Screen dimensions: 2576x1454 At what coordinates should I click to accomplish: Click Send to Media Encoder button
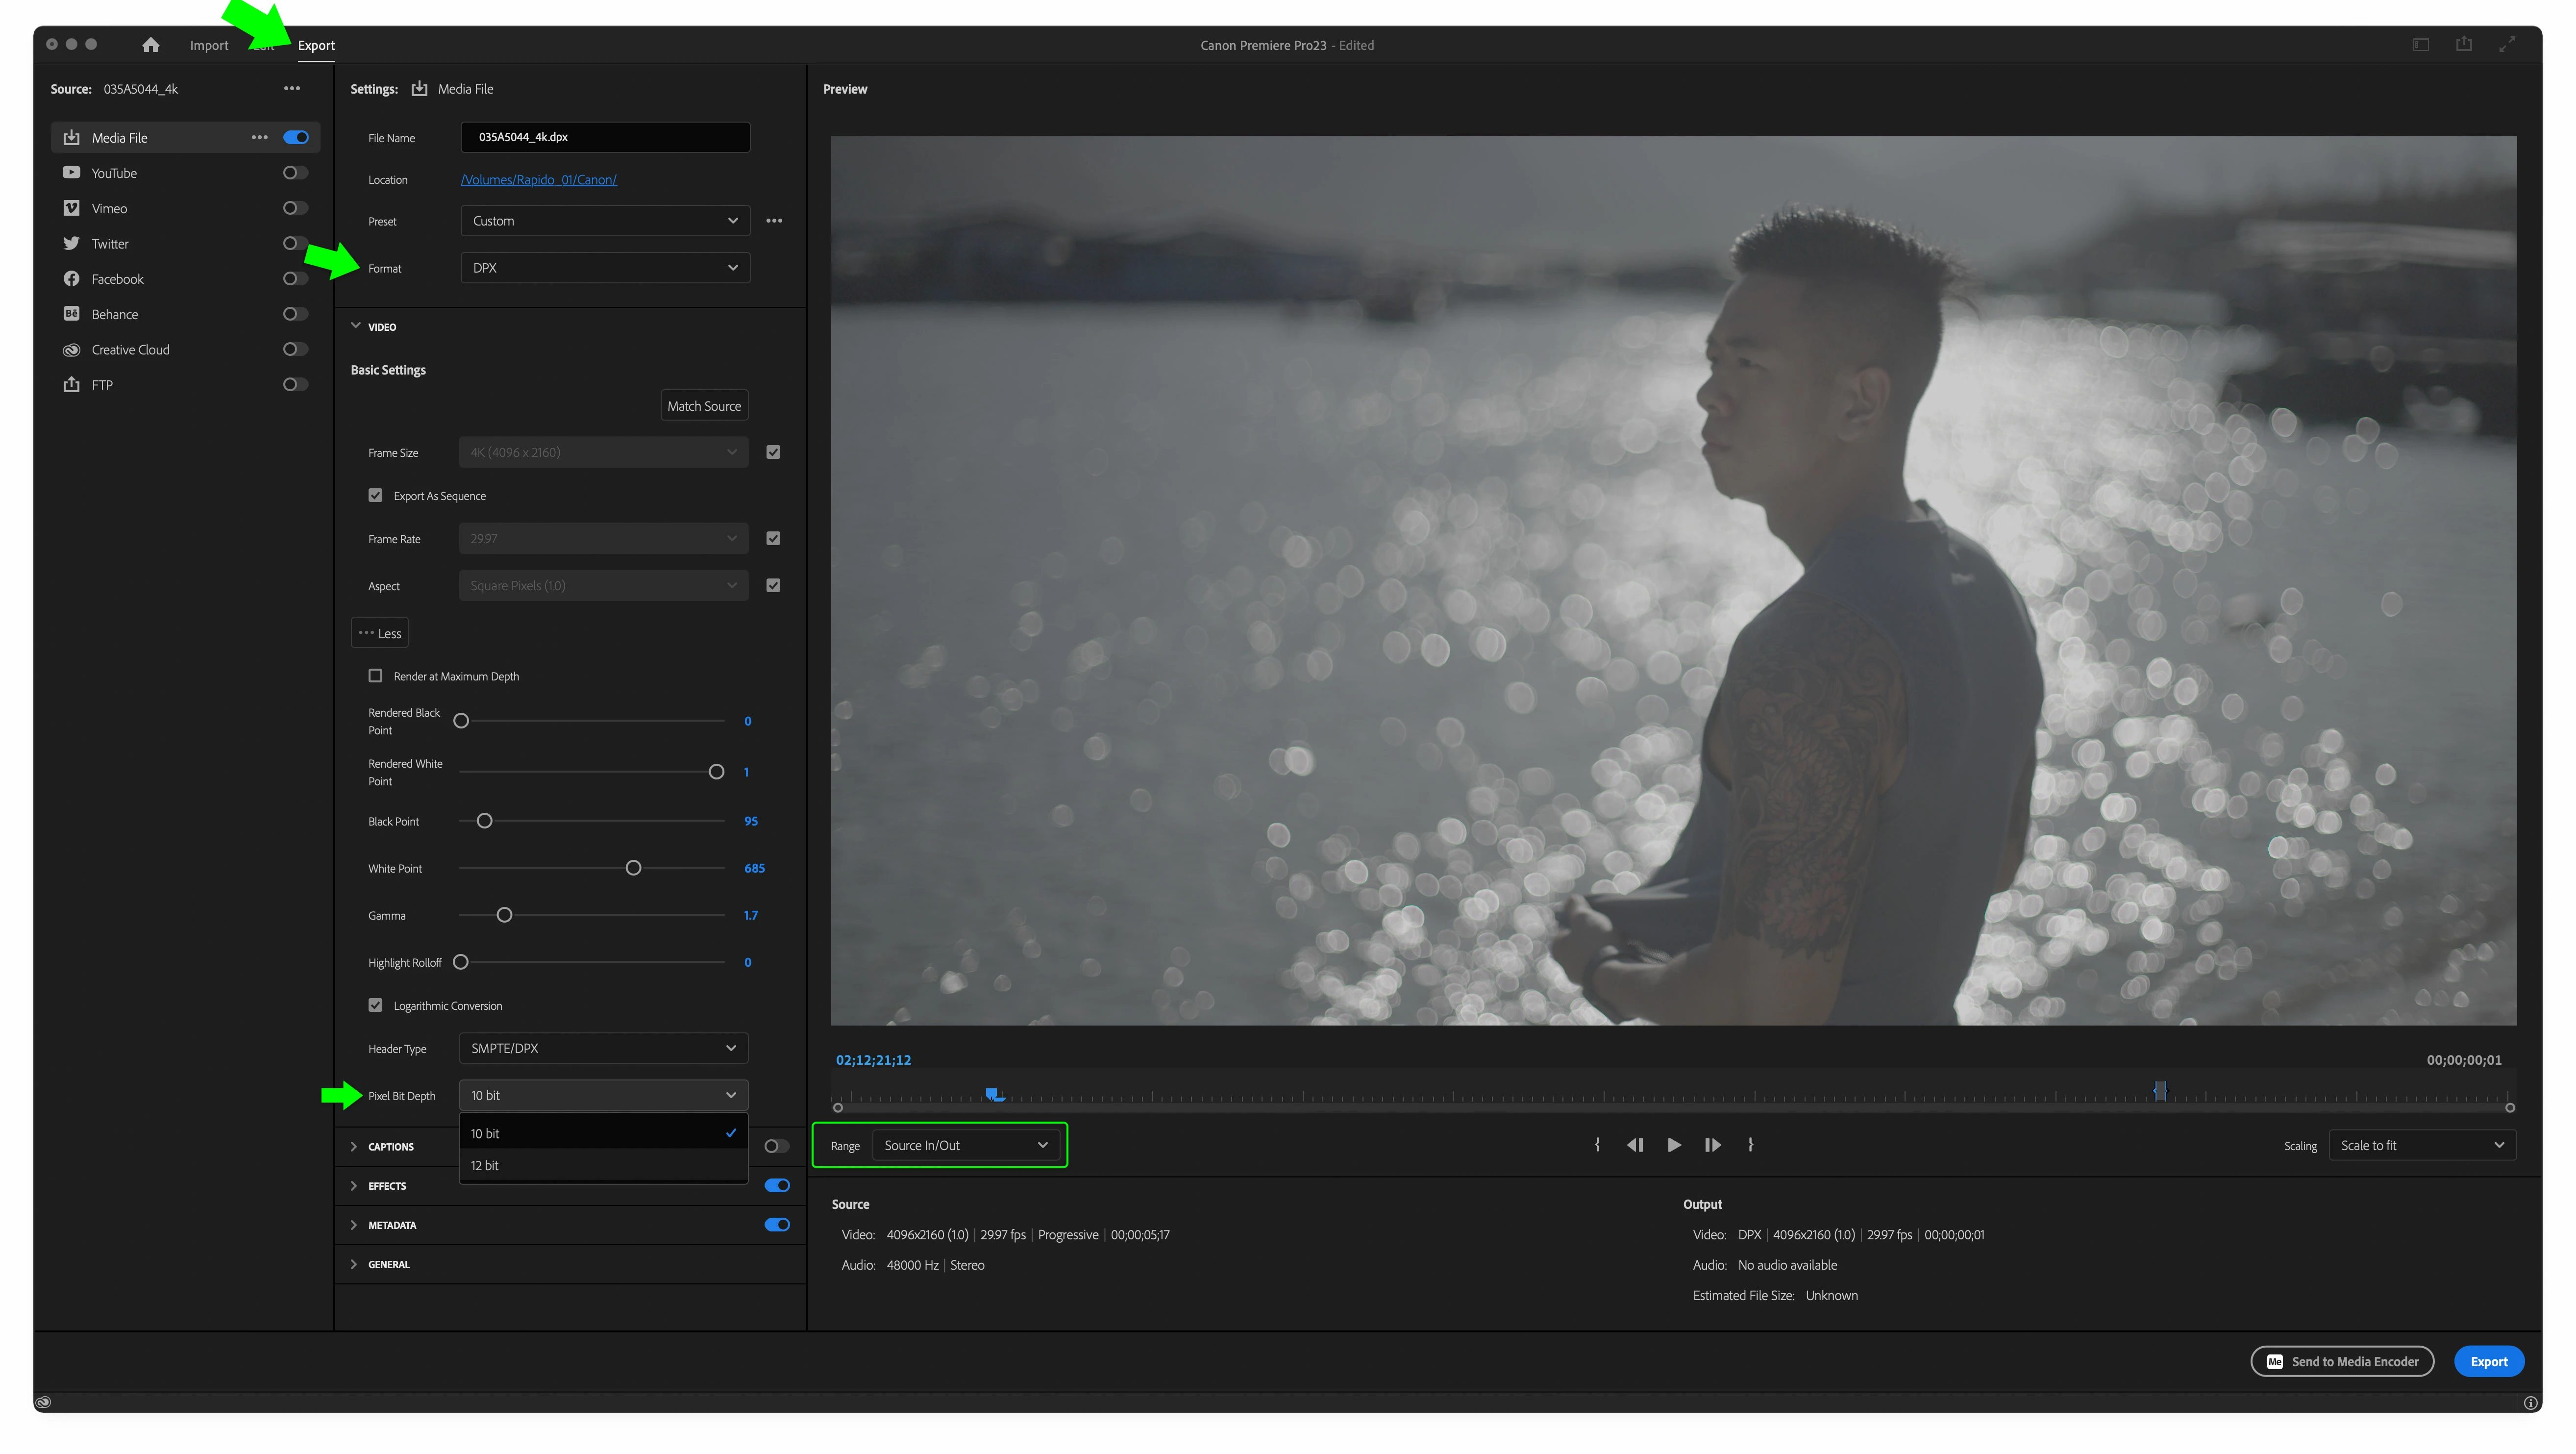tap(2341, 1361)
